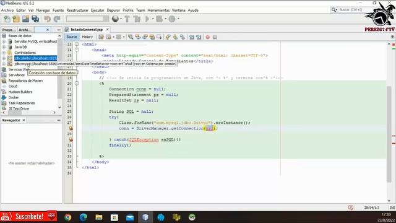Click the Profile Project icon
The width and height of the screenshot is (396, 223).
coord(172,19)
